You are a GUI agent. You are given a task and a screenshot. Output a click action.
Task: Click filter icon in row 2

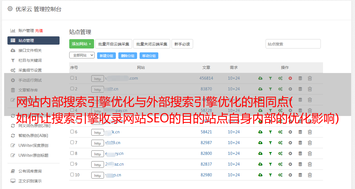click(x=270, y=89)
